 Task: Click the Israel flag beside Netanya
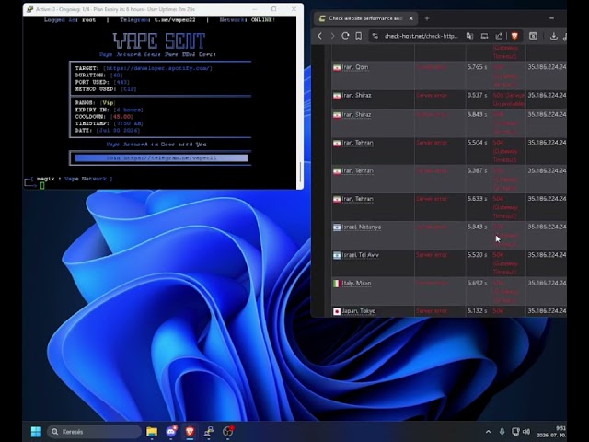[337, 227]
